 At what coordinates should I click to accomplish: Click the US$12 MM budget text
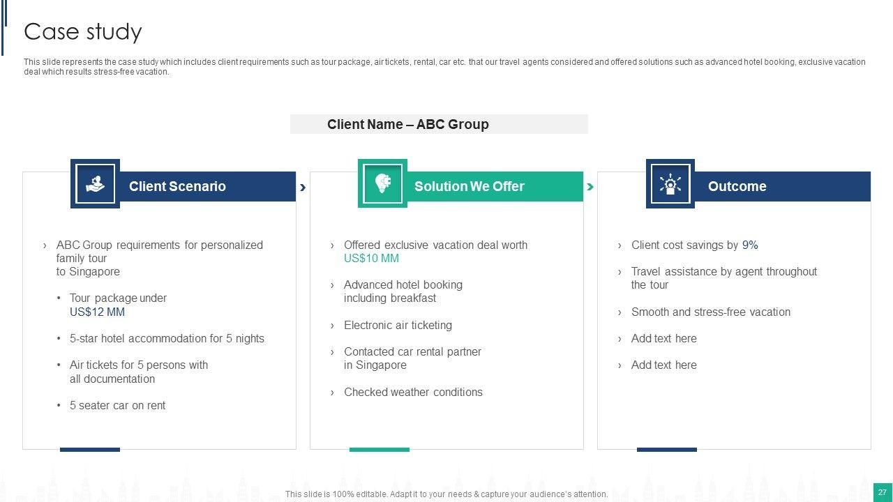click(97, 312)
